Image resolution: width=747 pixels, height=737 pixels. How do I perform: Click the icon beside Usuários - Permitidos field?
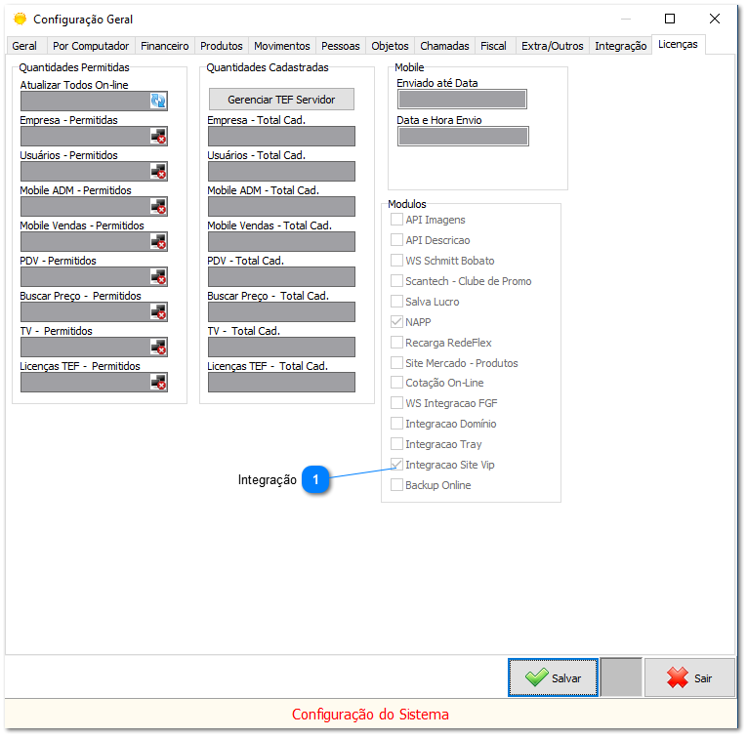(x=158, y=172)
